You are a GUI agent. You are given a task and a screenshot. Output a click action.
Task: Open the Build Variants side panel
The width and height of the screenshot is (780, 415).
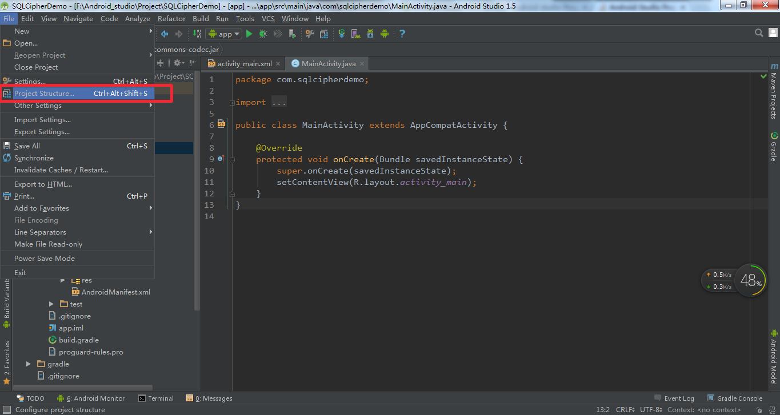pos(6,303)
